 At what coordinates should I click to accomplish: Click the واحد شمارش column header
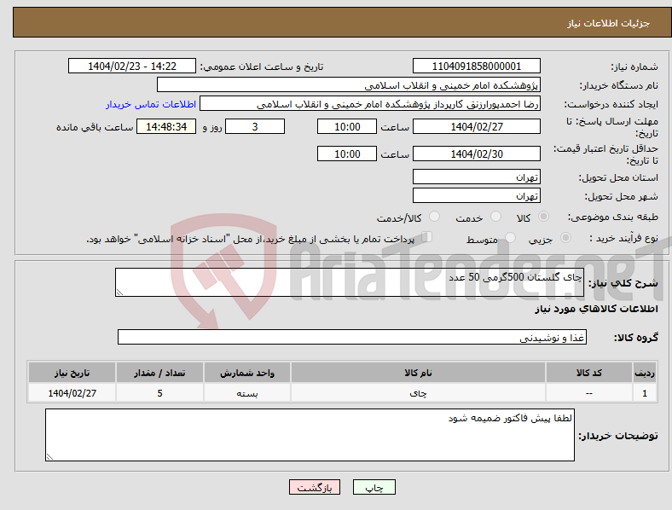(247, 373)
